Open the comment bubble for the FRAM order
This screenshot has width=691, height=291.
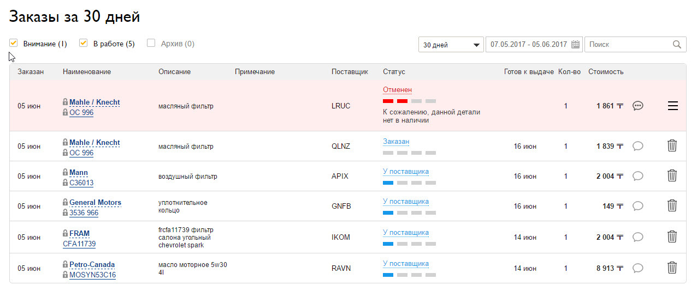coord(637,237)
